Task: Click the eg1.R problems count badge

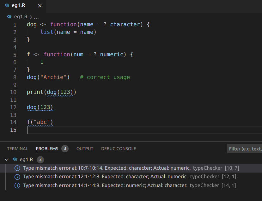Action: click(x=40, y=160)
